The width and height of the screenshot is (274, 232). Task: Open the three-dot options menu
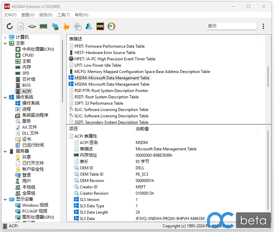[x=263, y=26]
